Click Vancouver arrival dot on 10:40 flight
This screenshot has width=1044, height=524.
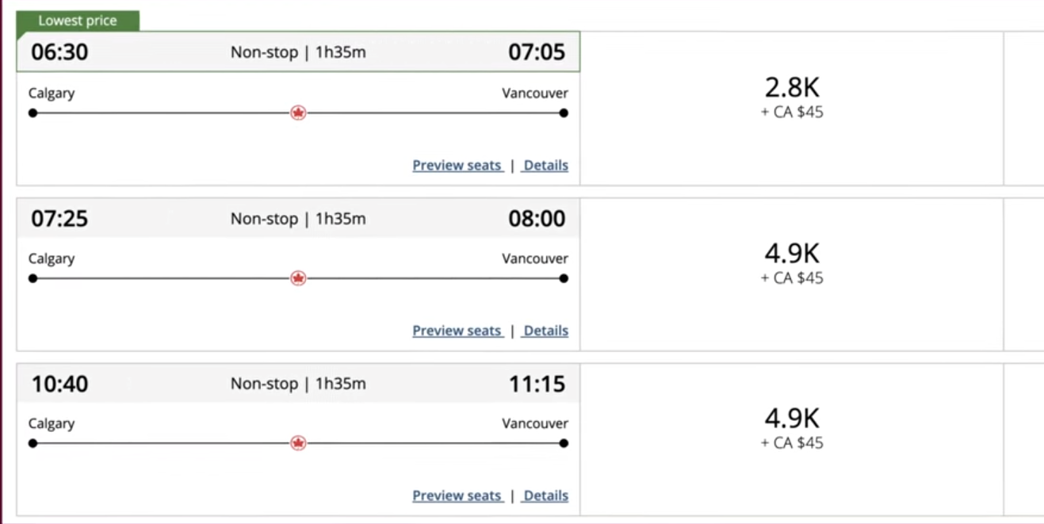pos(564,443)
